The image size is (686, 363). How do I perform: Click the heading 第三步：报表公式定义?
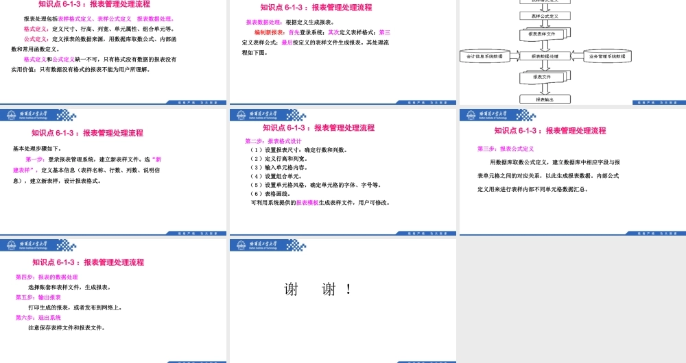(506, 149)
